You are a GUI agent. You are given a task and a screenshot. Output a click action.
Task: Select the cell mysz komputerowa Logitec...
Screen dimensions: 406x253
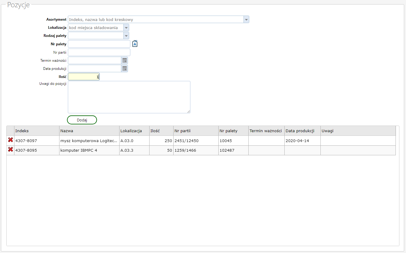click(89, 141)
